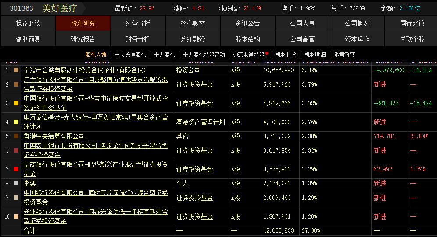This screenshot has height=237, width=437.
Task: Click the holding value 10,656,440
Action: click(279, 70)
